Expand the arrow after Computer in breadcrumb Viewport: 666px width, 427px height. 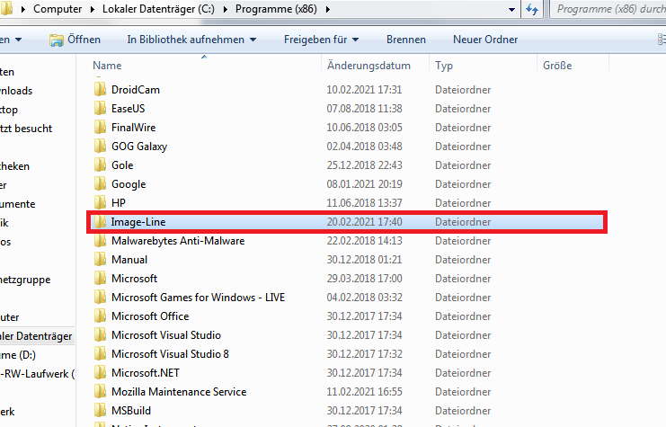93,9
